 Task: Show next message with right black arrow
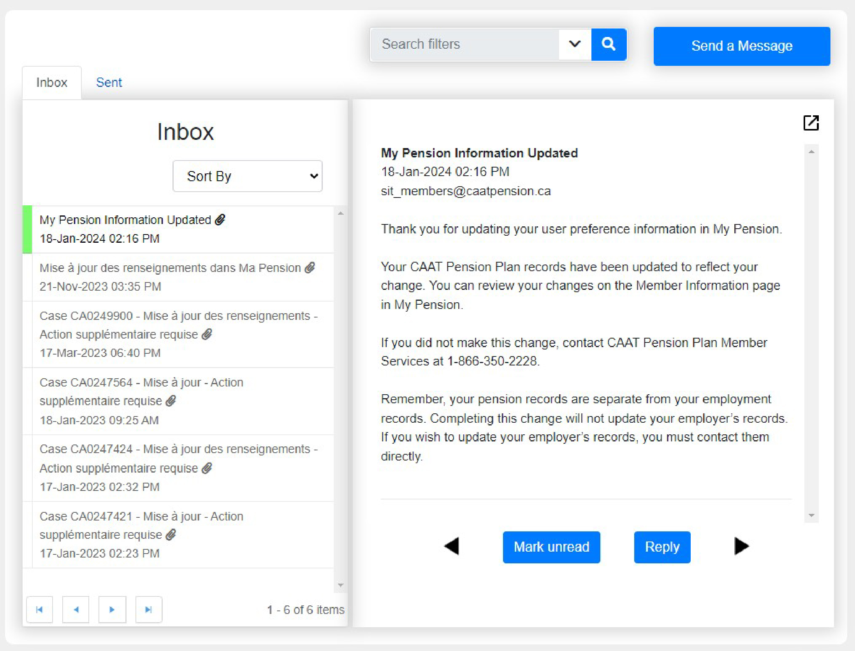coord(741,546)
